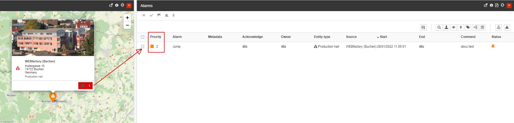Open alarm search via magnifier icon
This screenshot has width=514, height=123.
439,27
